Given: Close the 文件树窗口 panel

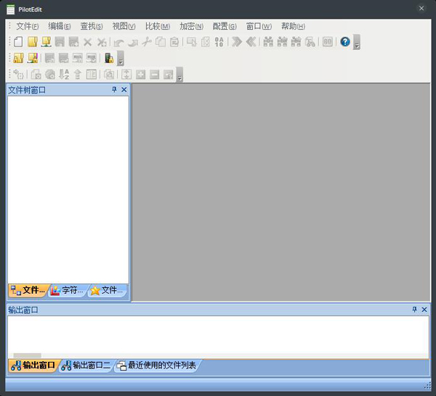Looking at the screenshot, I should 124,90.
